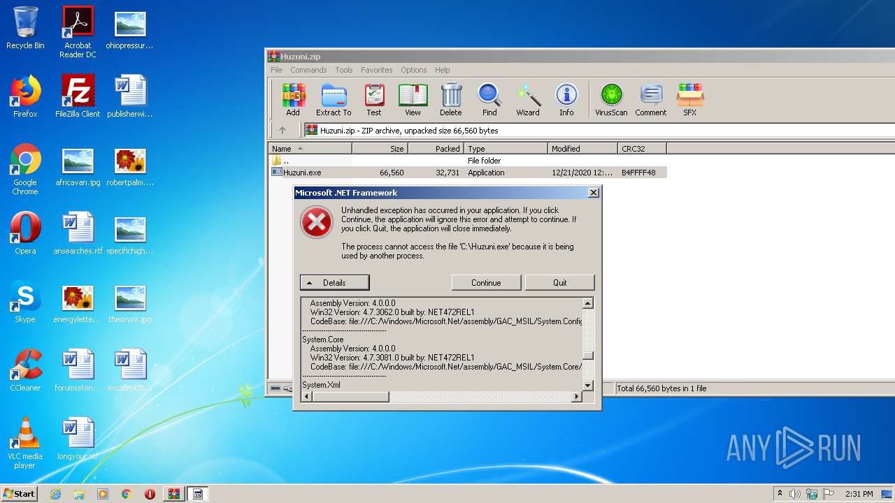Launch VLC media player shortcut
Screen dimensions: 895x503
[25, 444]
